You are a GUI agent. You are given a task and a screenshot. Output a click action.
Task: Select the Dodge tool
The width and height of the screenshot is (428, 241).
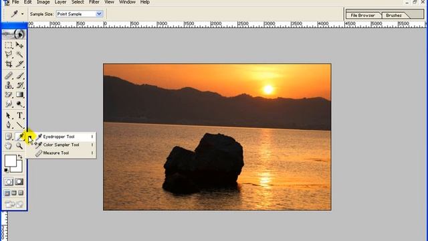pos(19,104)
